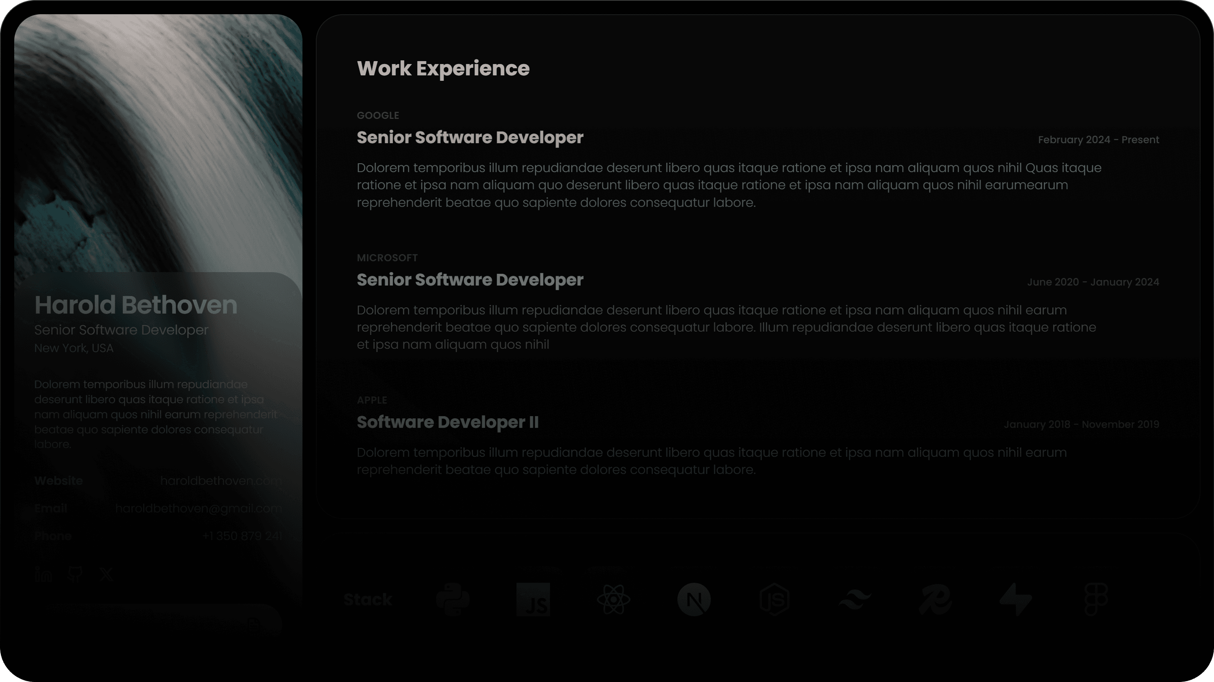Click the Phone number +1 350 879 241

(x=242, y=535)
